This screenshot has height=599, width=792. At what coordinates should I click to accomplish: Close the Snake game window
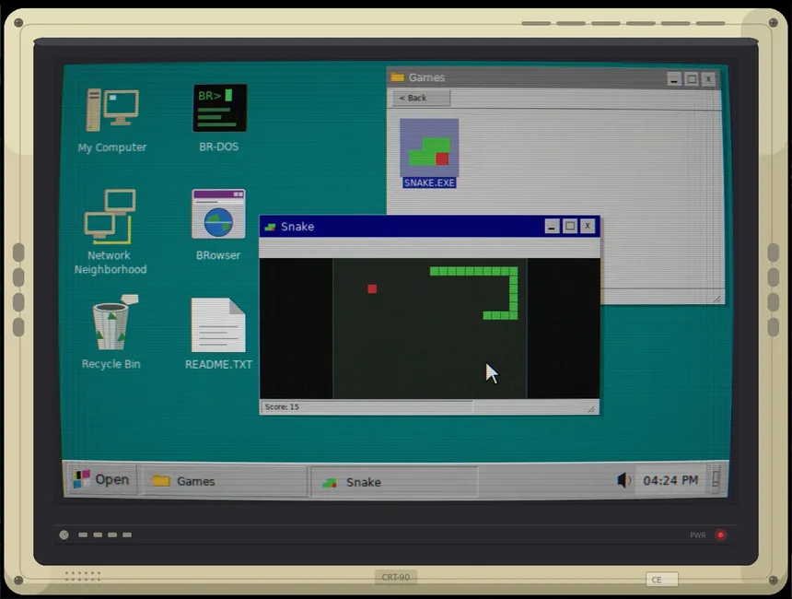[588, 226]
